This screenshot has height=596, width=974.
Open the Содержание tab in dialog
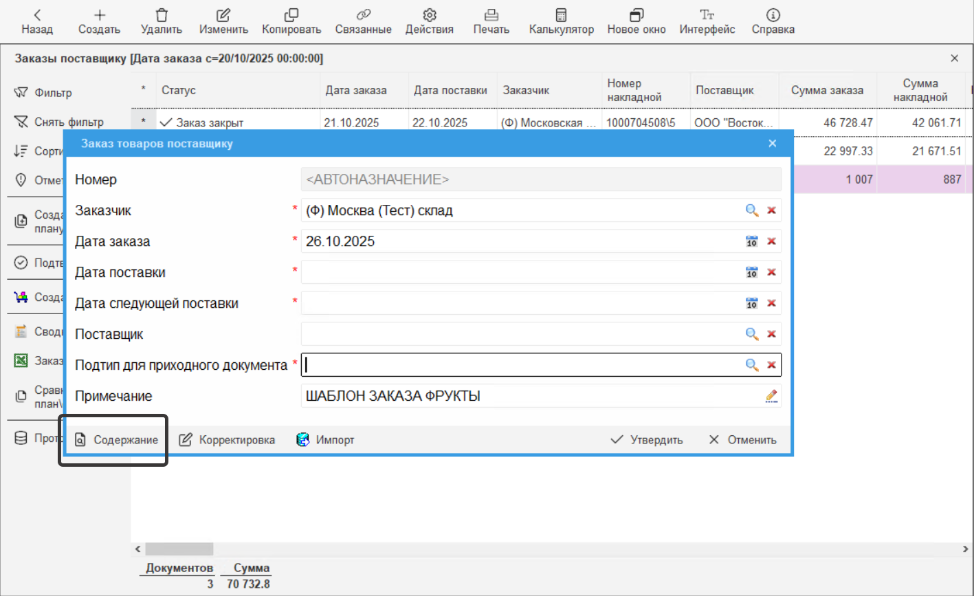[x=116, y=440]
